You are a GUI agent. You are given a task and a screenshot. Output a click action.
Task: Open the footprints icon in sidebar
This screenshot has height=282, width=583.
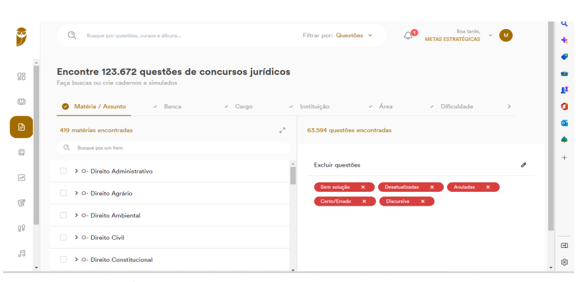21,228
